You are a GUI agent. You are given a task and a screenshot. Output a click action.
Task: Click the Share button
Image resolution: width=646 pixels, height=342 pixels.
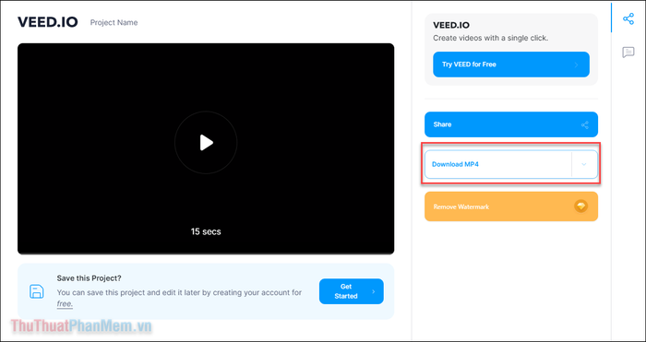(x=511, y=124)
